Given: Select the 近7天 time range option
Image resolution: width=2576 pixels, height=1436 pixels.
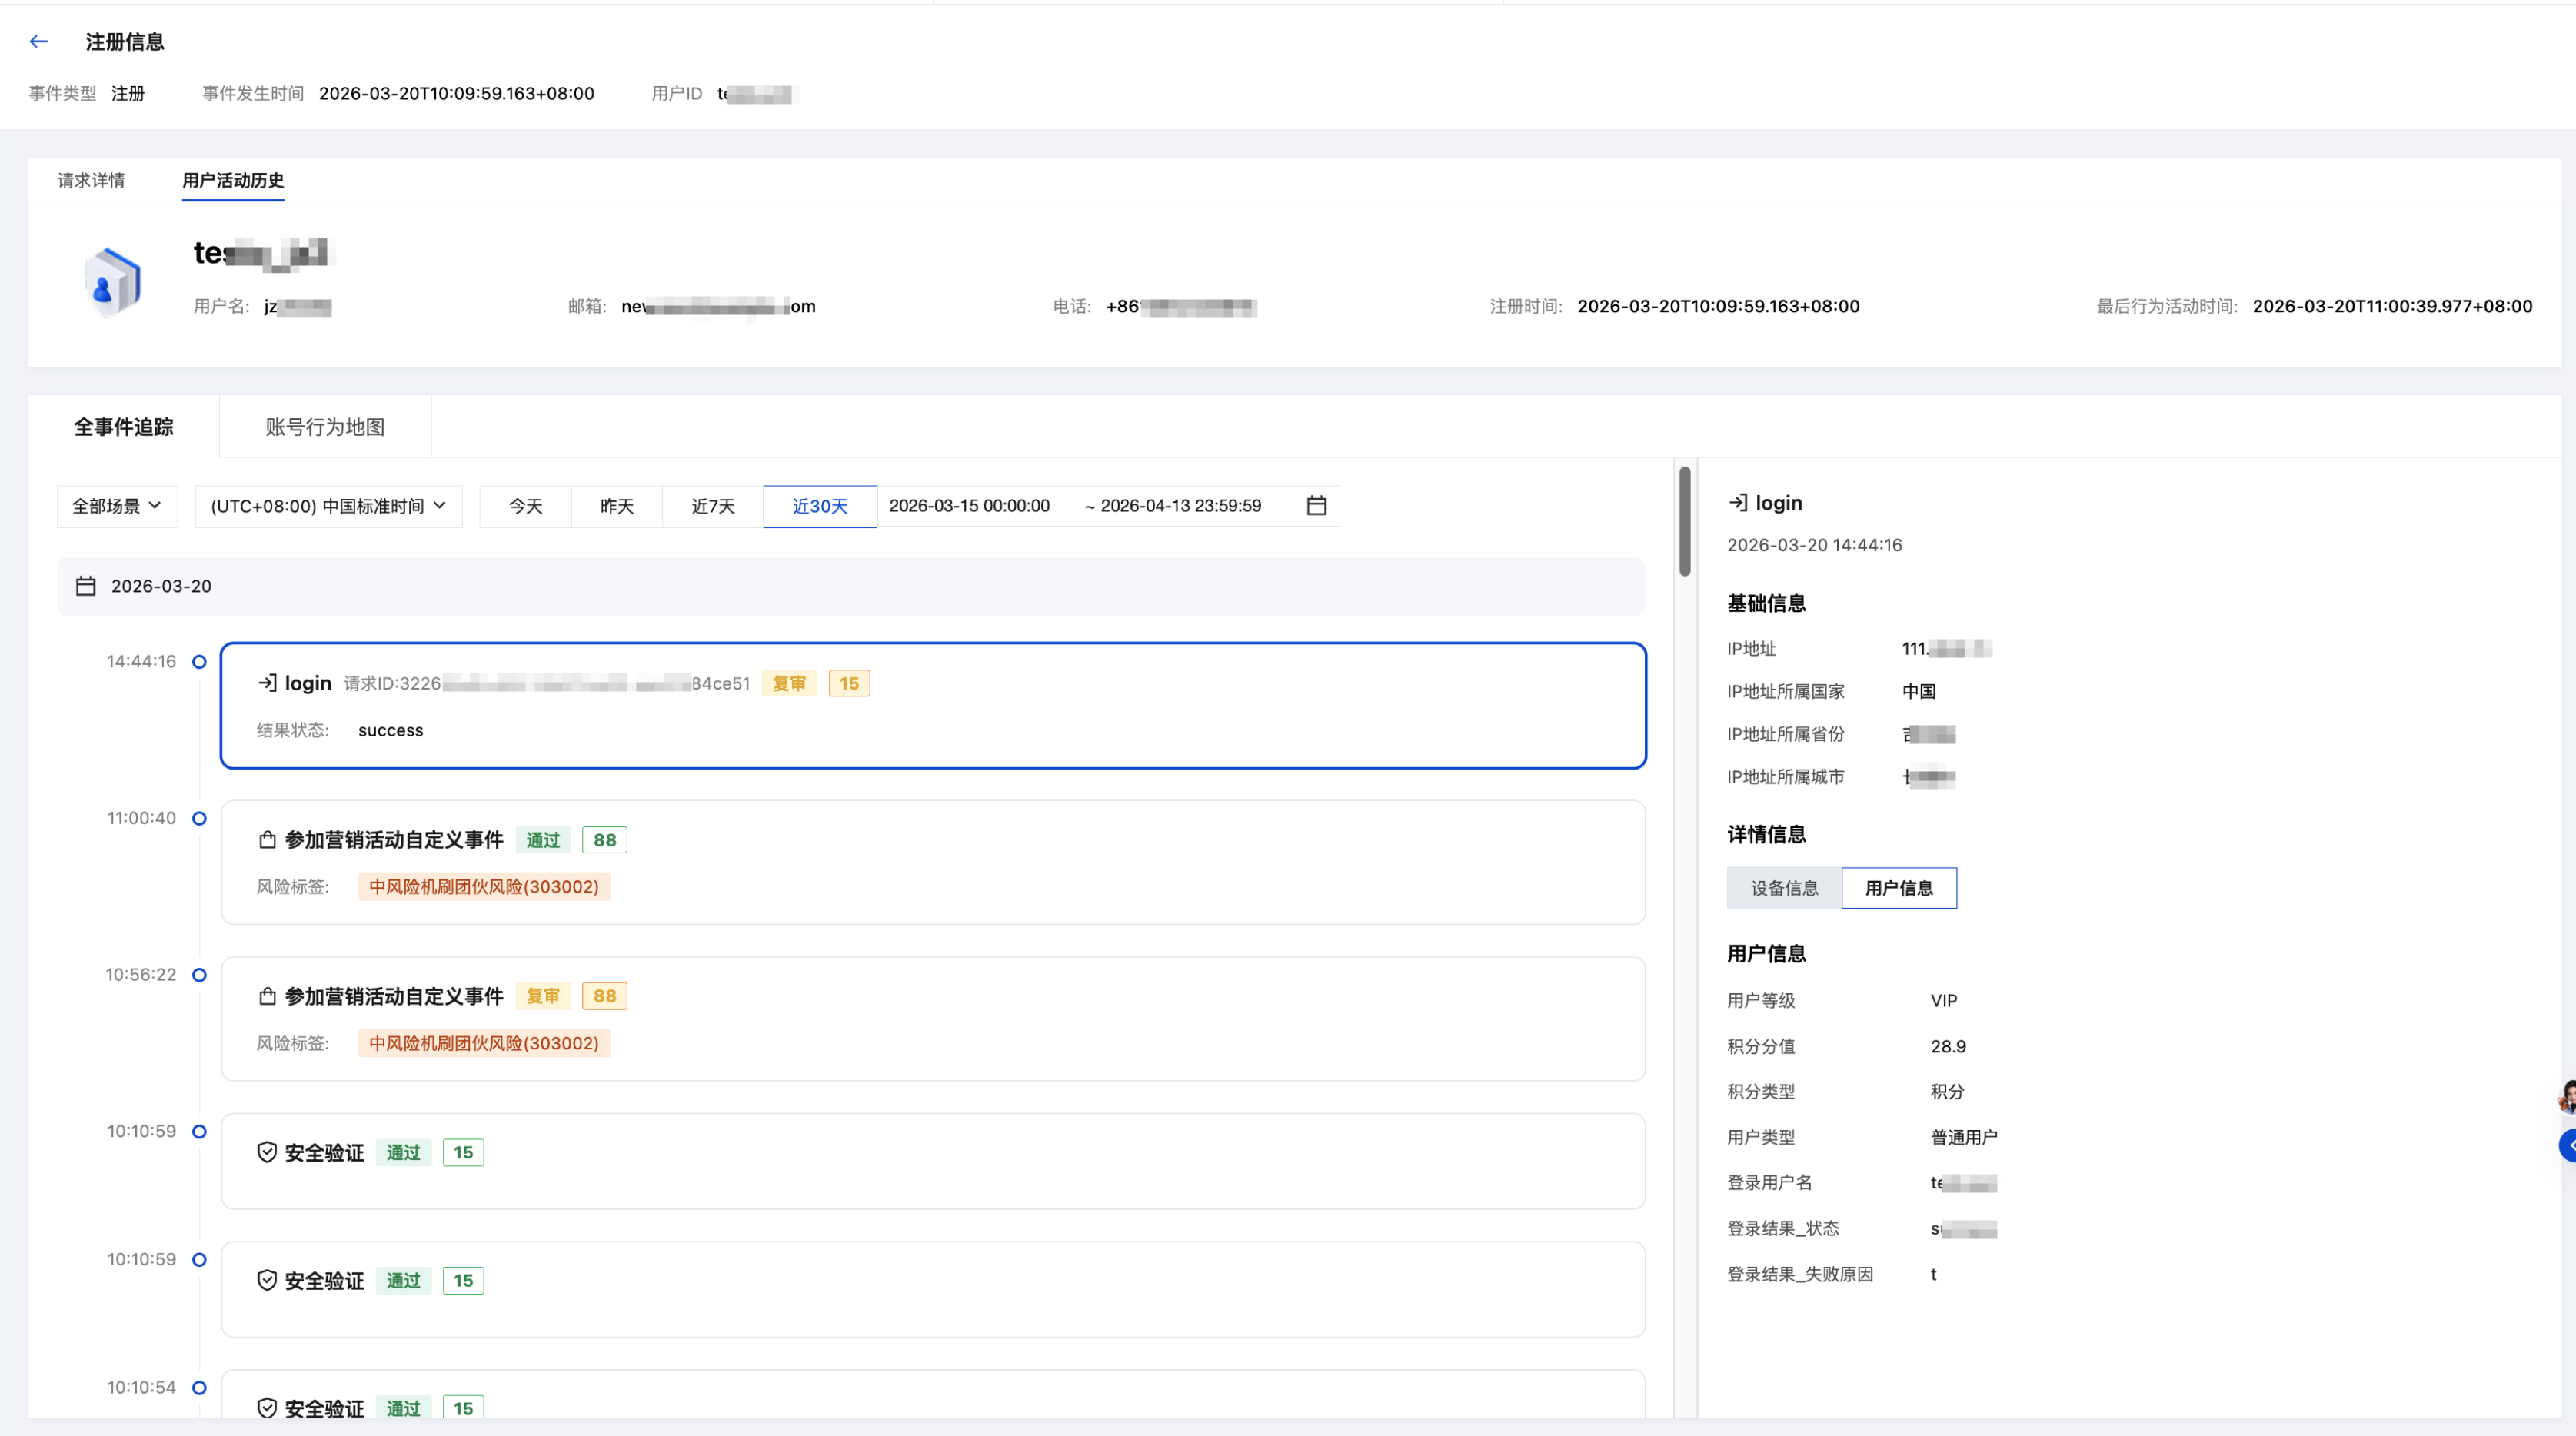Looking at the screenshot, I should coord(712,506).
